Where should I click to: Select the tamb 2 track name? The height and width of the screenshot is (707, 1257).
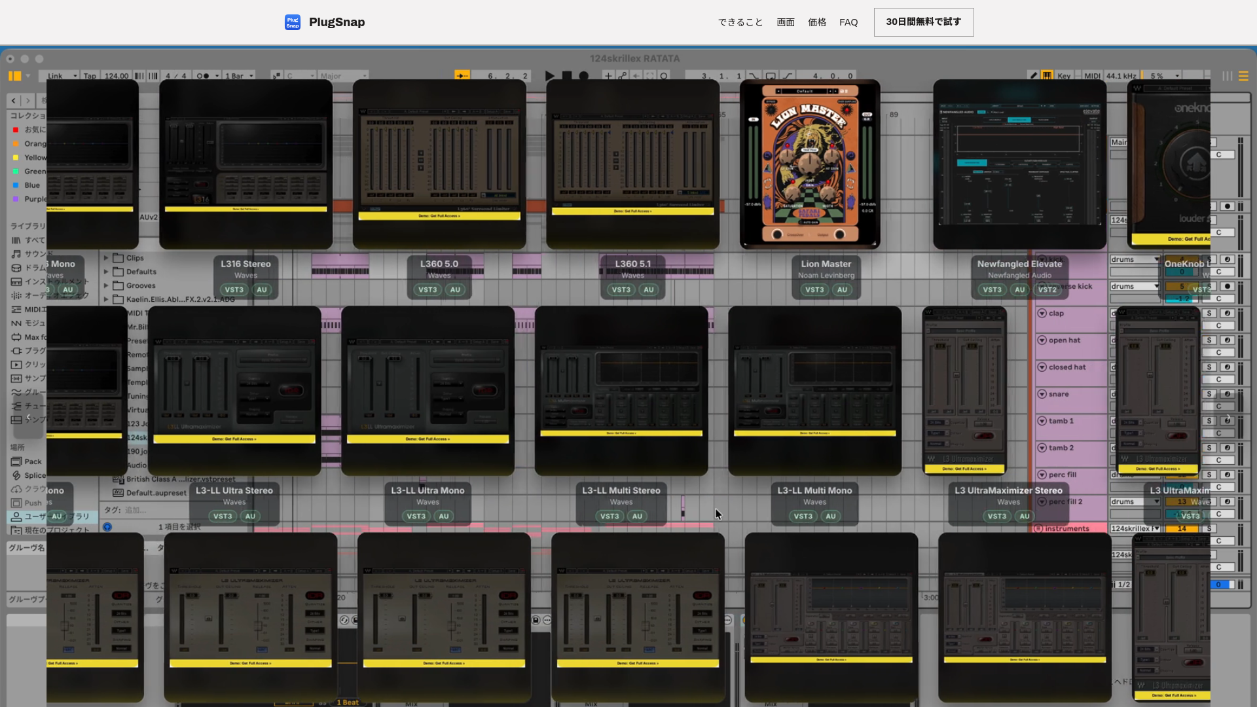[1061, 448]
